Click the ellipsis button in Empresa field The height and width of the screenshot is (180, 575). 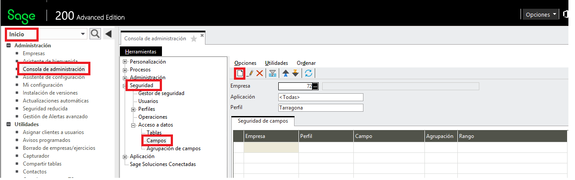pyautogui.click(x=315, y=86)
